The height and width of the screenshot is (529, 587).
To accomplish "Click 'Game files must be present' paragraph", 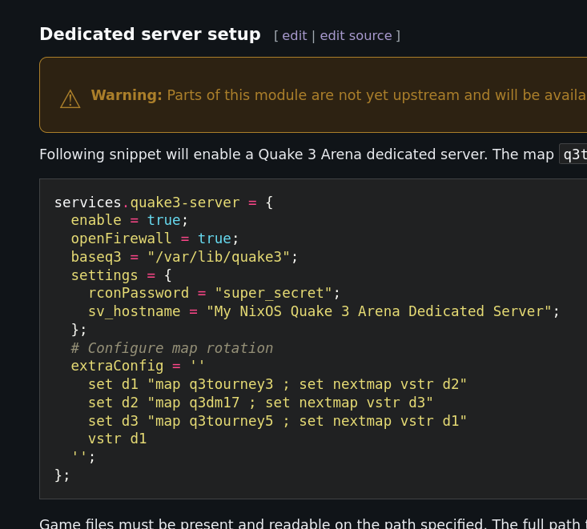I will click(x=313, y=523).
